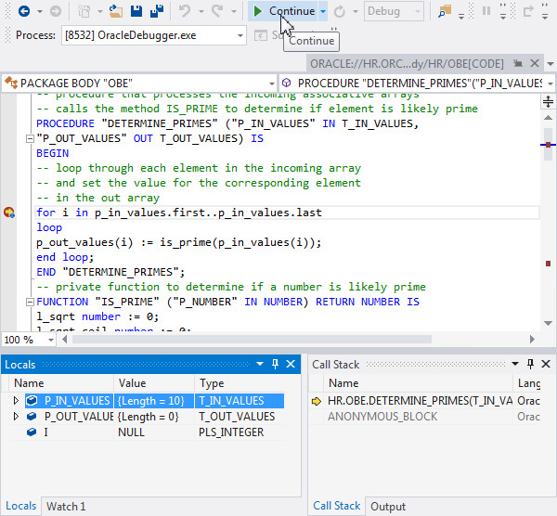Click the Undo arrow icon
This screenshot has width=557, height=516.
pyautogui.click(x=185, y=11)
